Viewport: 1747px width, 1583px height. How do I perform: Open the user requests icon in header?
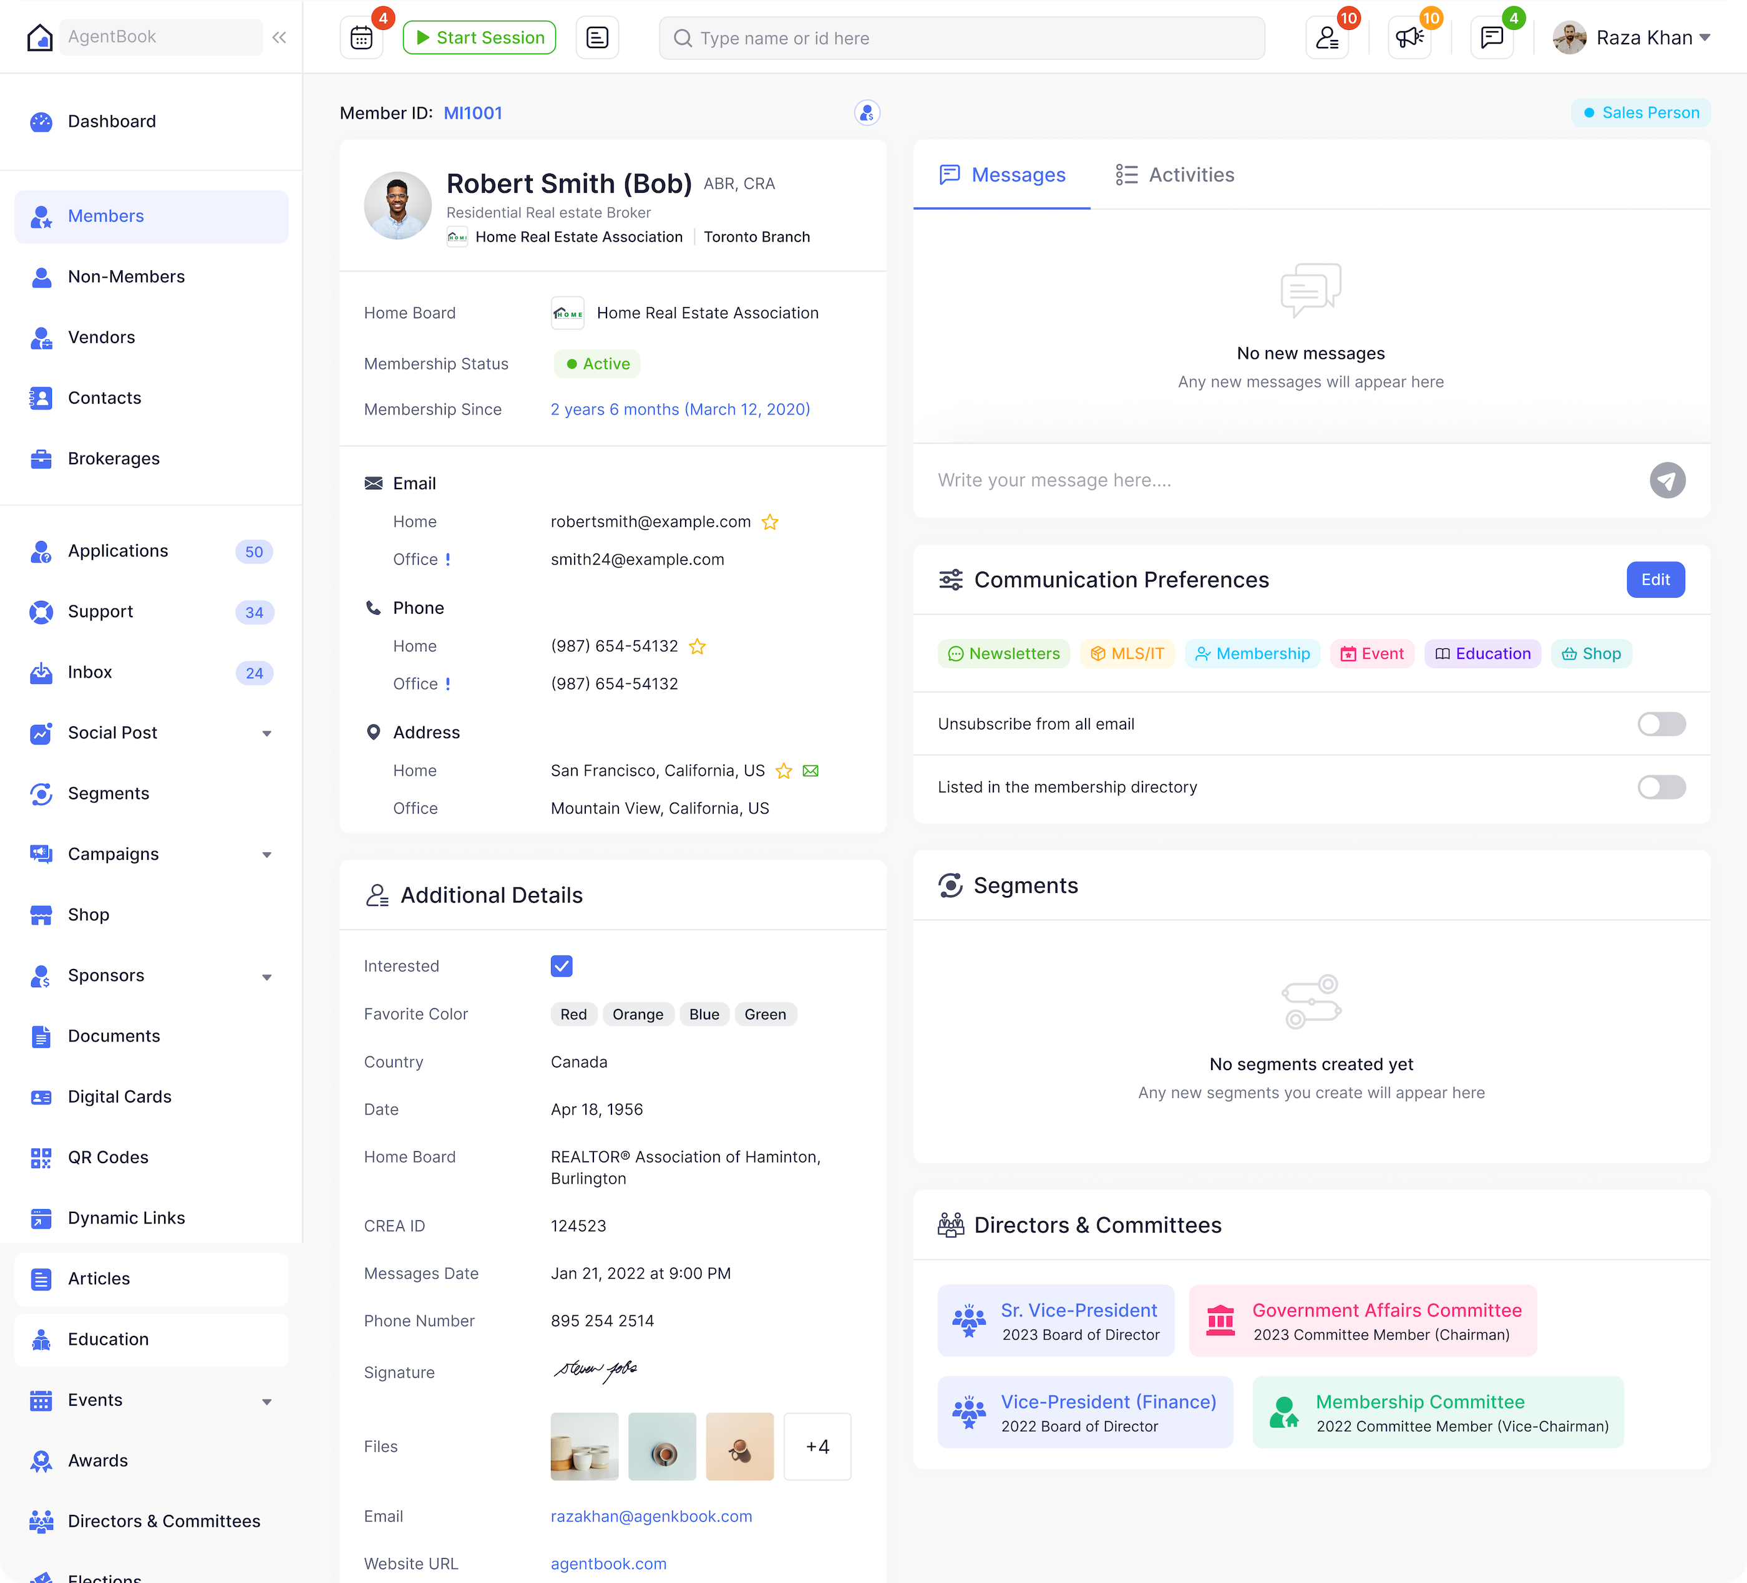[1326, 38]
